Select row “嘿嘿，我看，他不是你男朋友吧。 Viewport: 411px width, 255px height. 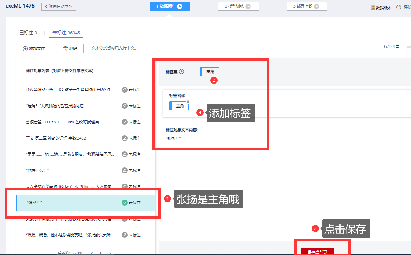tap(86, 235)
